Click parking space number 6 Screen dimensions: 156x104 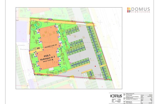(71, 45)
